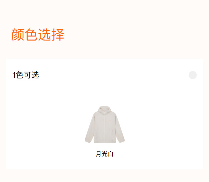Click the jacket's bottom hem

(x=105, y=142)
